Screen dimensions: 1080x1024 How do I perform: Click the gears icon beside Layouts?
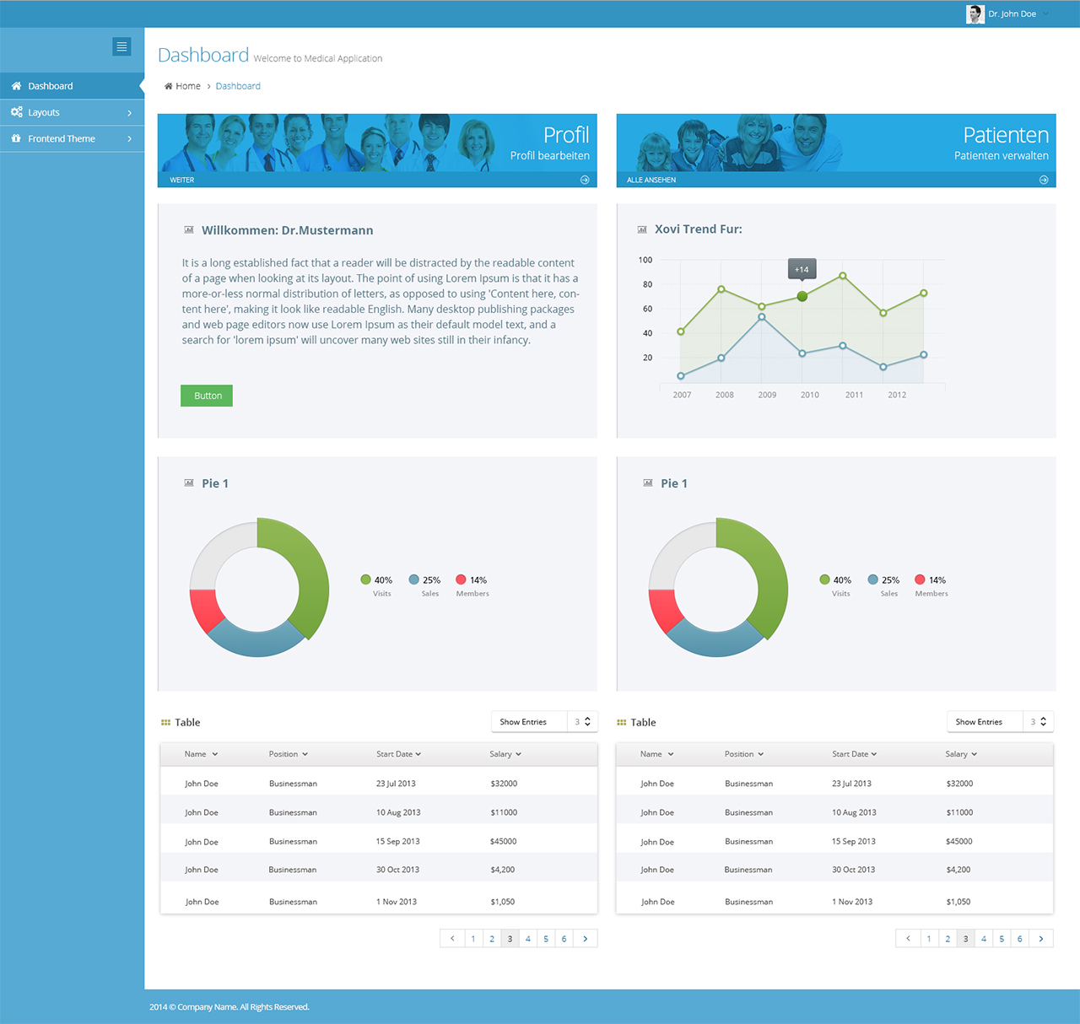click(x=16, y=111)
